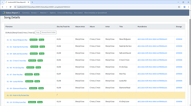Open file 01 - 09 - Hole In My Pocket.flac
The image size is (191, 106).
[18, 96]
